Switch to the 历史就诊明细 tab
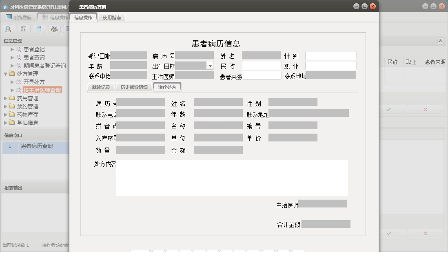The height and width of the screenshot is (267, 448). pyautogui.click(x=134, y=87)
